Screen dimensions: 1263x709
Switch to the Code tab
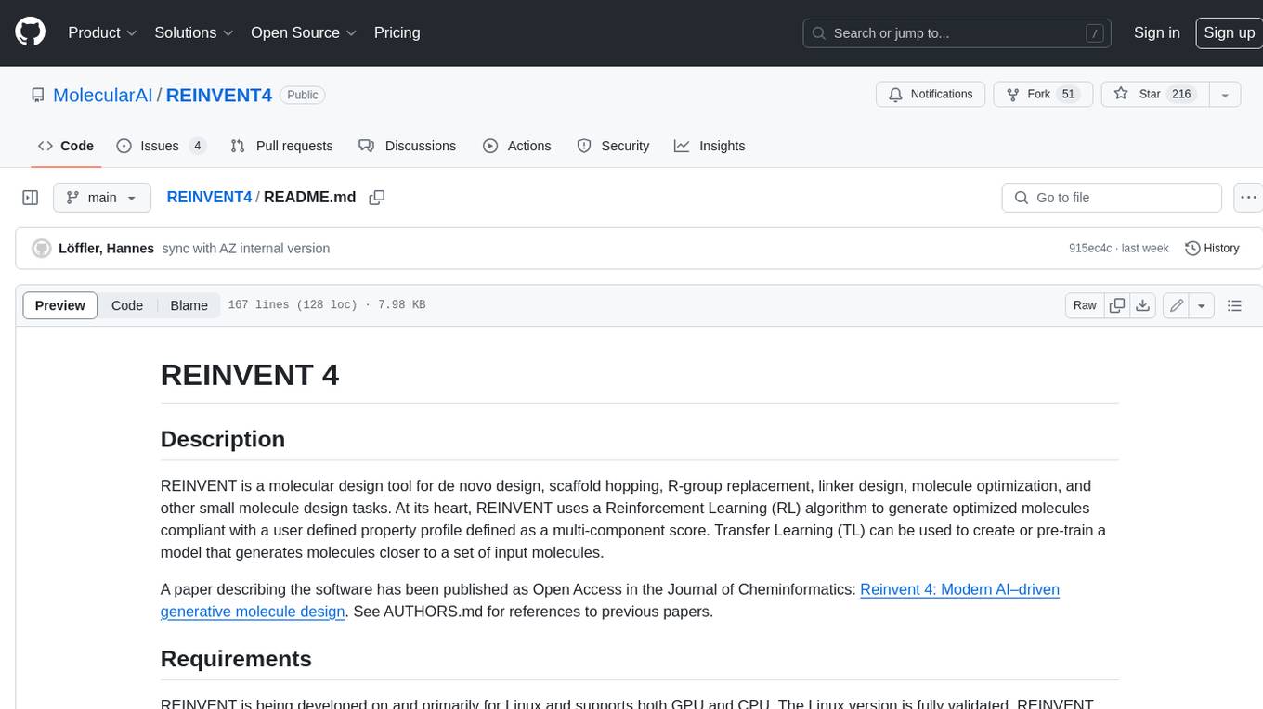coord(66,146)
